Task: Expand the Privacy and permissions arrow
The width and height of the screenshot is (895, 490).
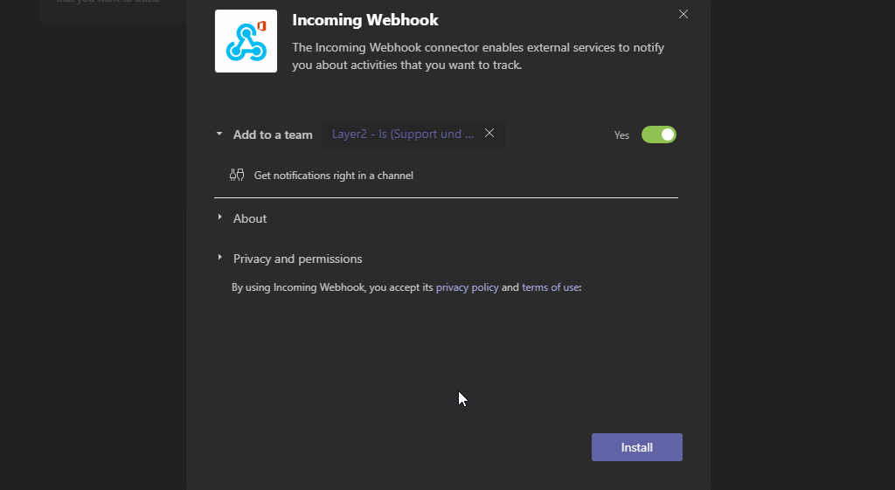Action: (219, 258)
